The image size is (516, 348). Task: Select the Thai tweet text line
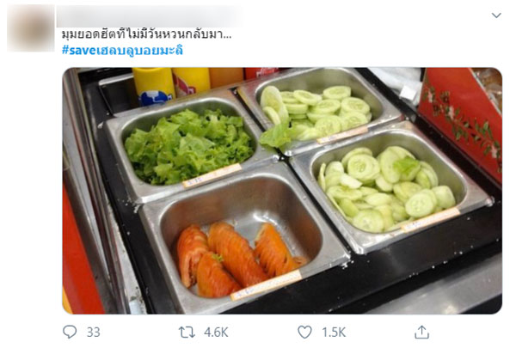pos(146,34)
